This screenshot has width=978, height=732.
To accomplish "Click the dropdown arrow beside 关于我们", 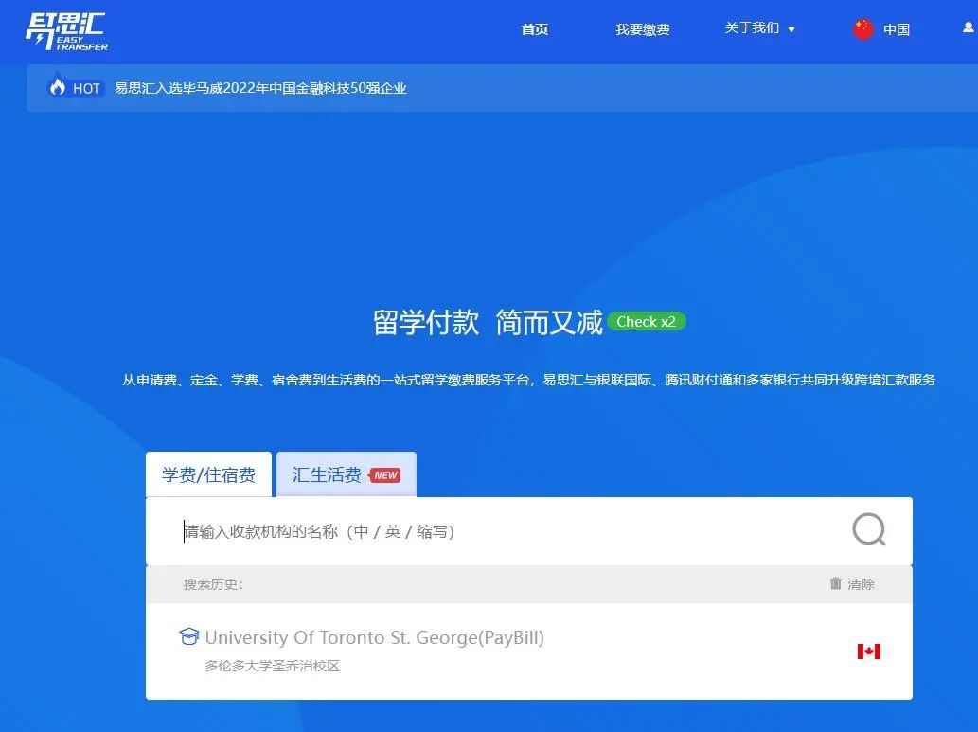I will tap(791, 29).
